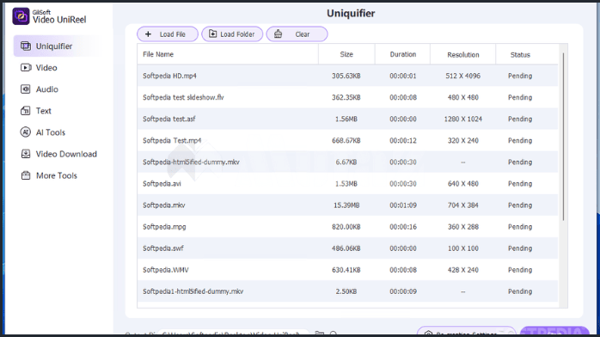Screen dimensions: 600x337
Task: Click the 00:00:12 duration cell
Action: (x=403, y=140)
